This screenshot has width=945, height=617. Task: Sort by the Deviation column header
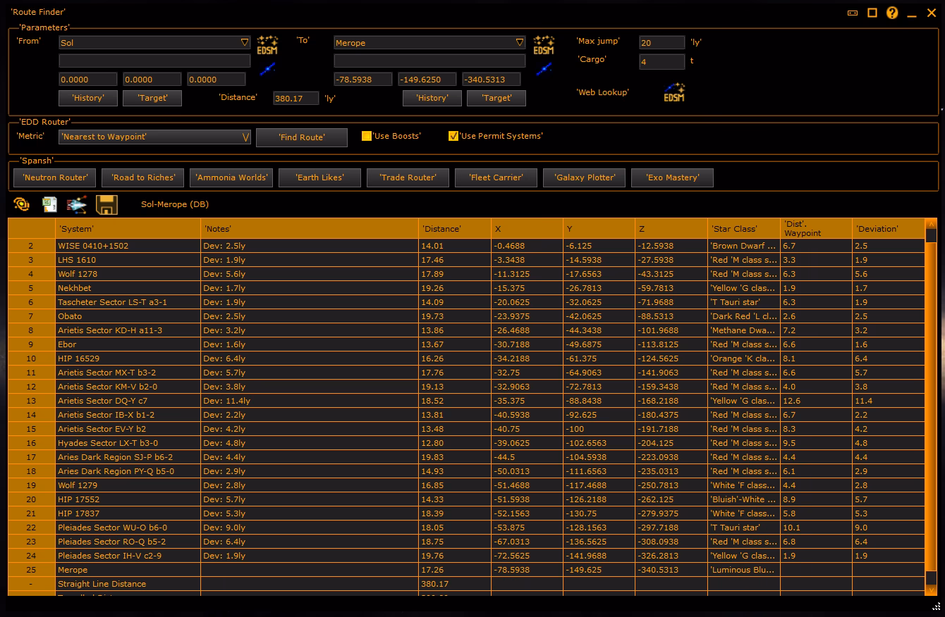click(889, 229)
